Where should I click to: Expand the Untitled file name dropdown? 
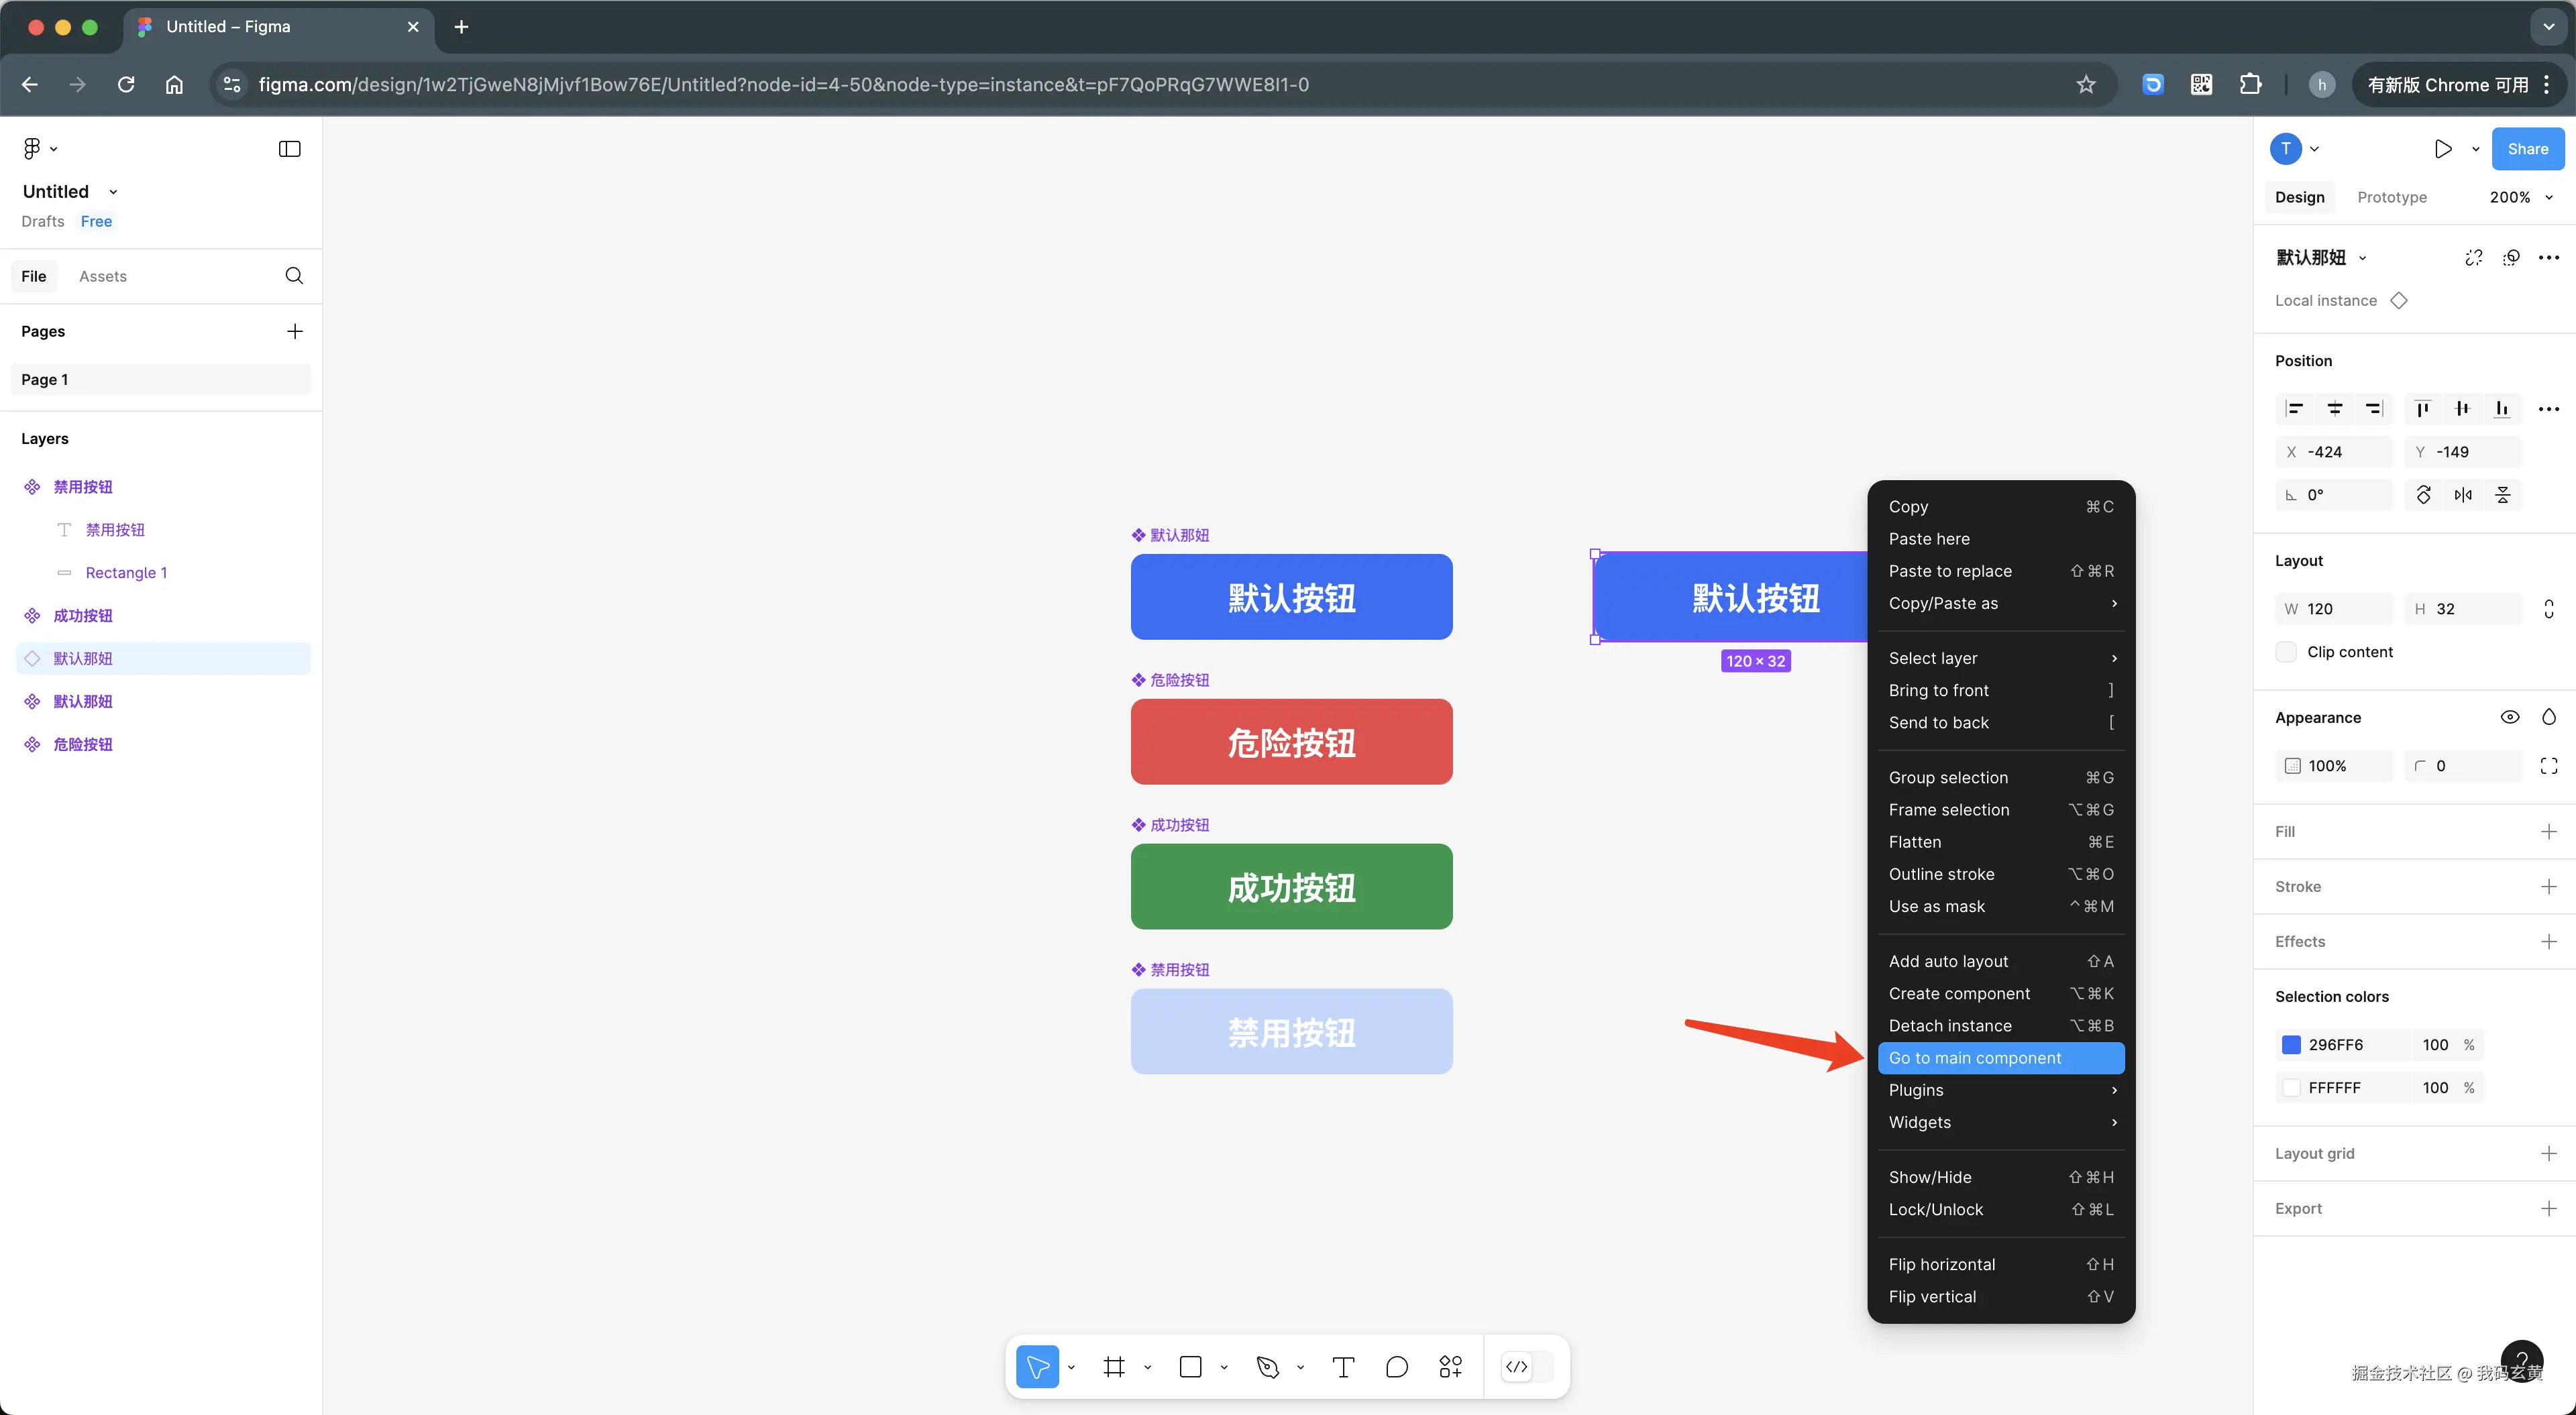coord(113,192)
